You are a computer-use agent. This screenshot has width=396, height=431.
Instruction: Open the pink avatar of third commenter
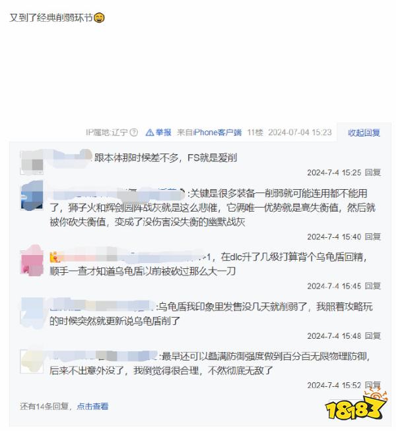[32, 260]
